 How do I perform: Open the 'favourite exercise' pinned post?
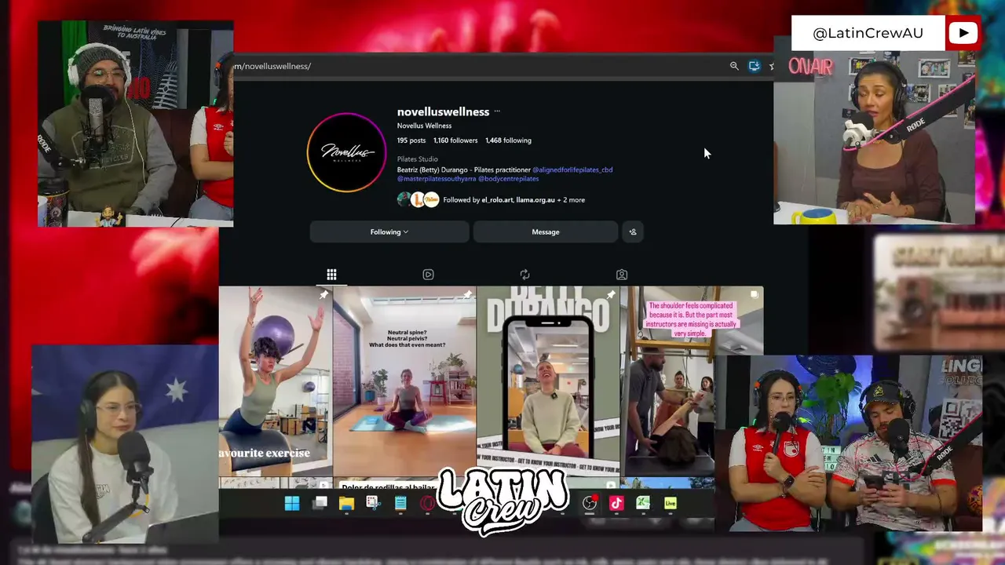point(276,381)
